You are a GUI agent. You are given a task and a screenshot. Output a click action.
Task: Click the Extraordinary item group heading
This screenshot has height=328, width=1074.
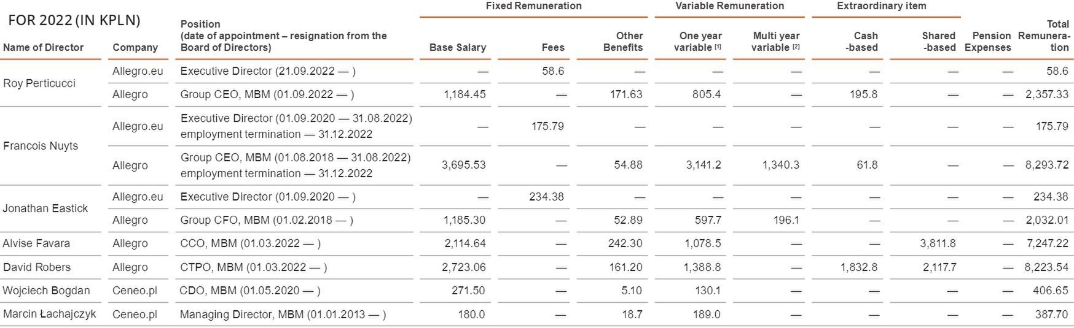(x=881, y=6)
